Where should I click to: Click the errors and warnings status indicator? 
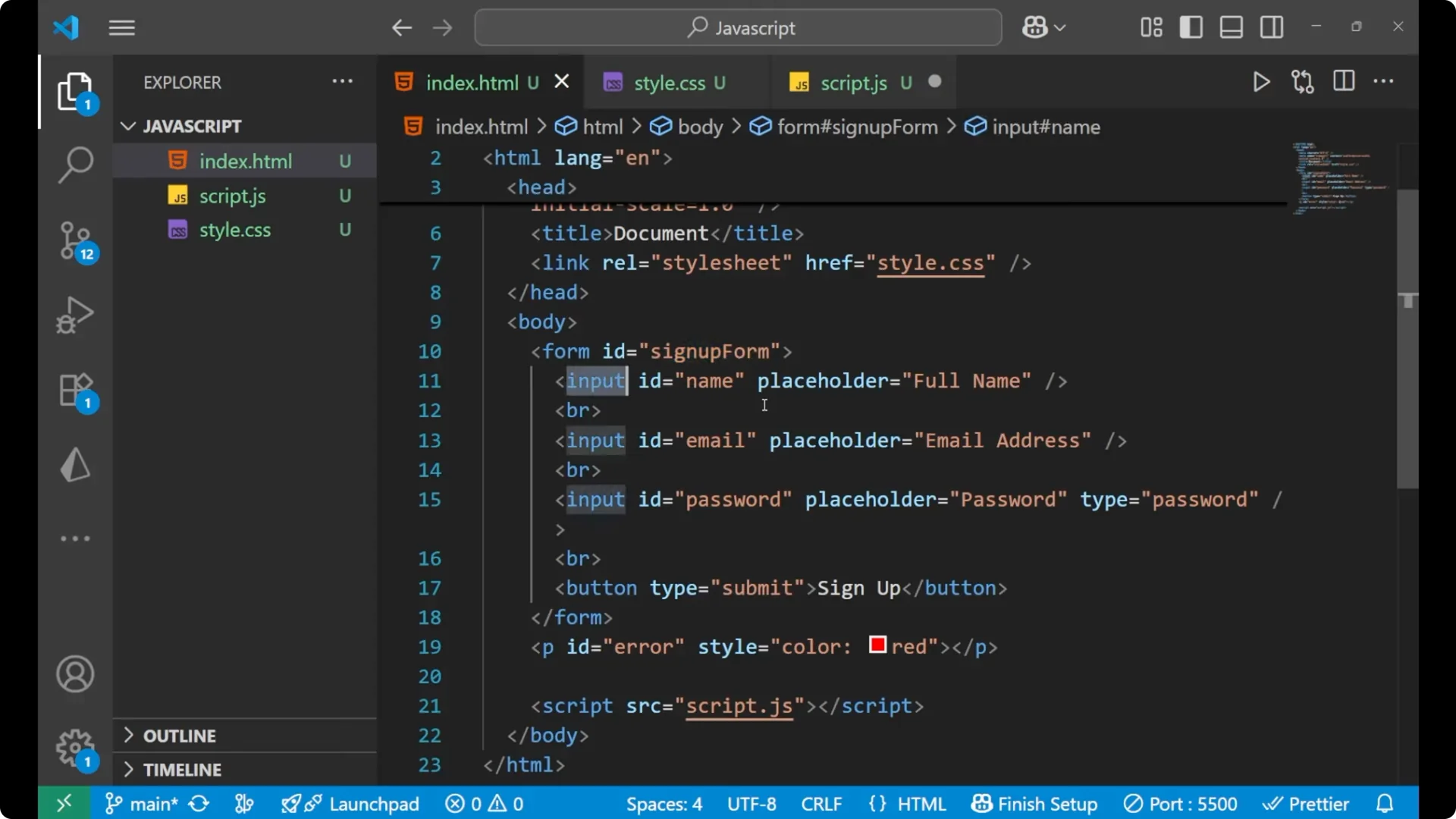point(484,803)
